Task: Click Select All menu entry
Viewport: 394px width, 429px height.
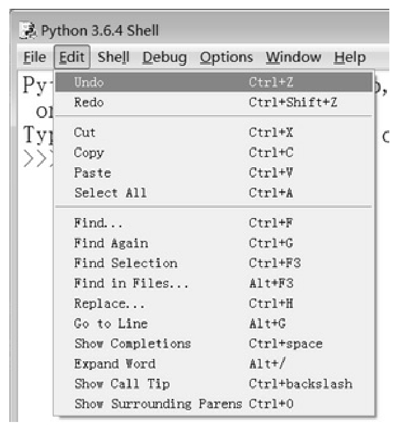Action: point(214,193)
